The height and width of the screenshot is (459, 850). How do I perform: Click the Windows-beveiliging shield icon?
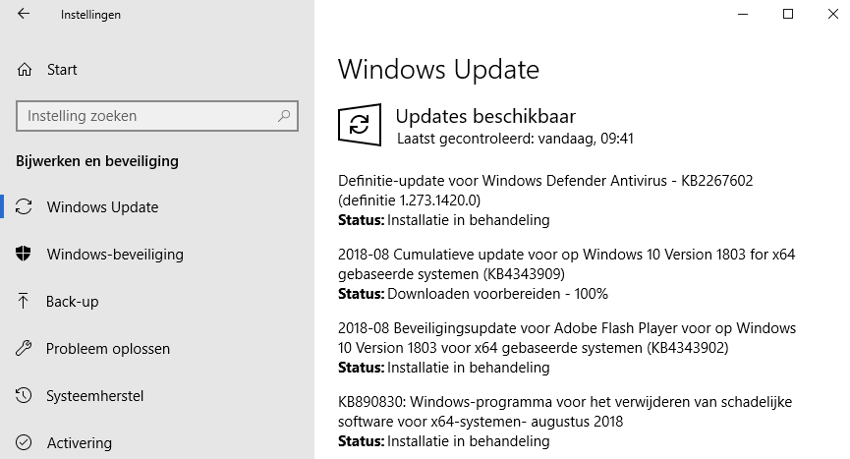click(25, 255)
